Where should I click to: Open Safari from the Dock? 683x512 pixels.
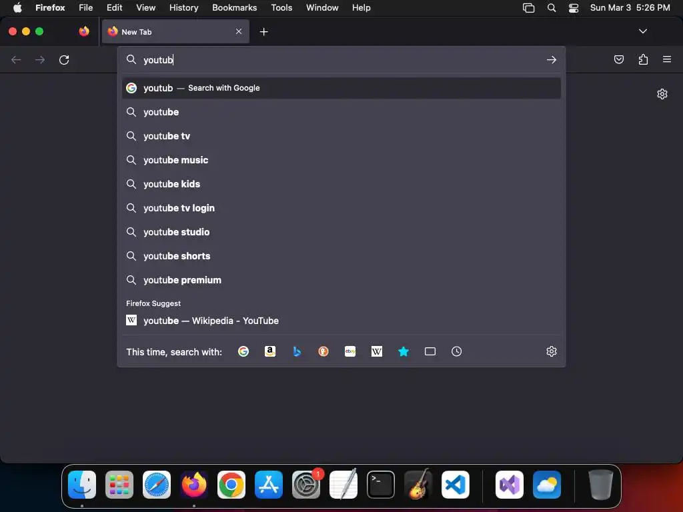(157, 485)
